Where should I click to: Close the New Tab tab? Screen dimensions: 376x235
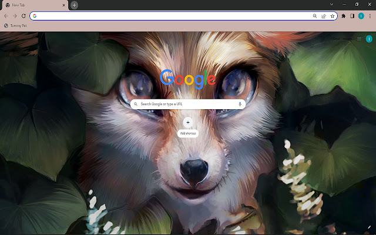pyautogui.click(x=64, y=5)
